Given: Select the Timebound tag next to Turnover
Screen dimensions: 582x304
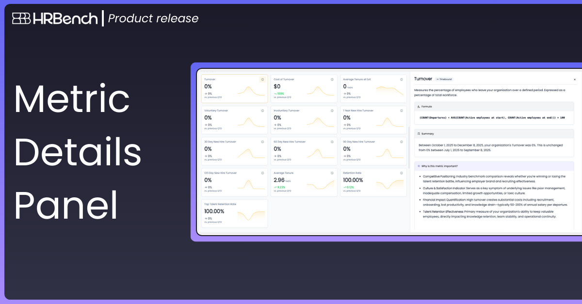Looking at the screenshot, I should (444, 79).
